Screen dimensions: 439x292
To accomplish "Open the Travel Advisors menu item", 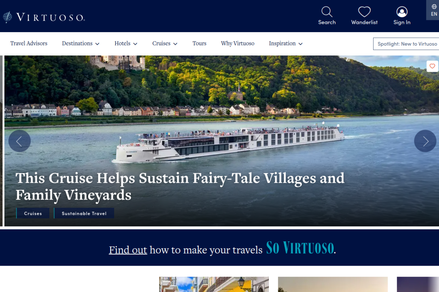I will click(29, 43).
